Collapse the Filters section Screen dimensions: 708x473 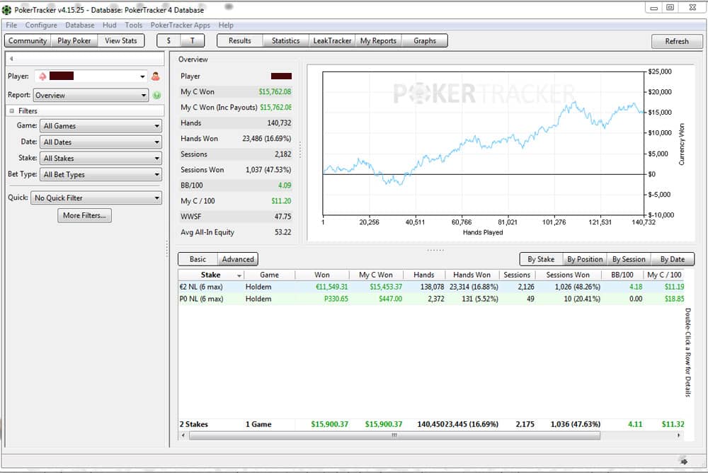point(12,110)
